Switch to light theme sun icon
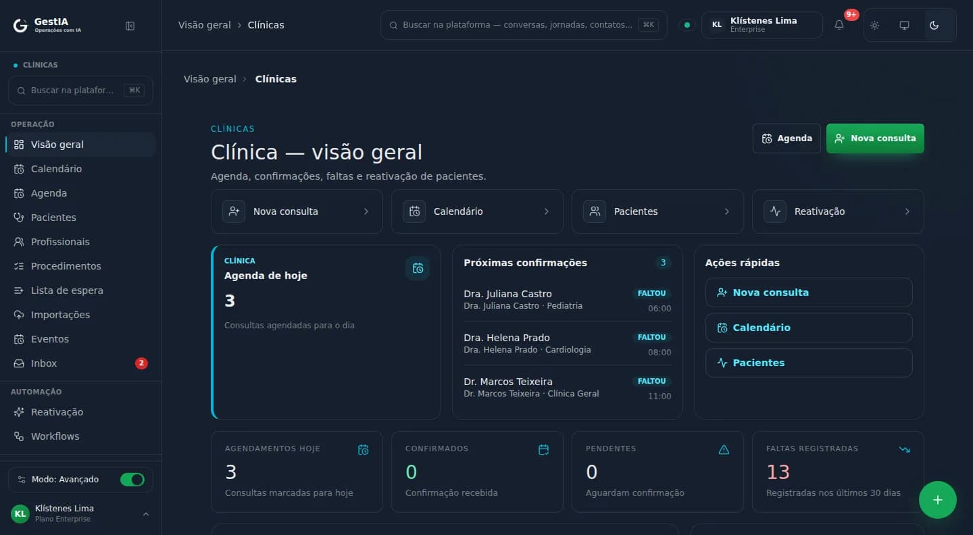 click(875, 25)
